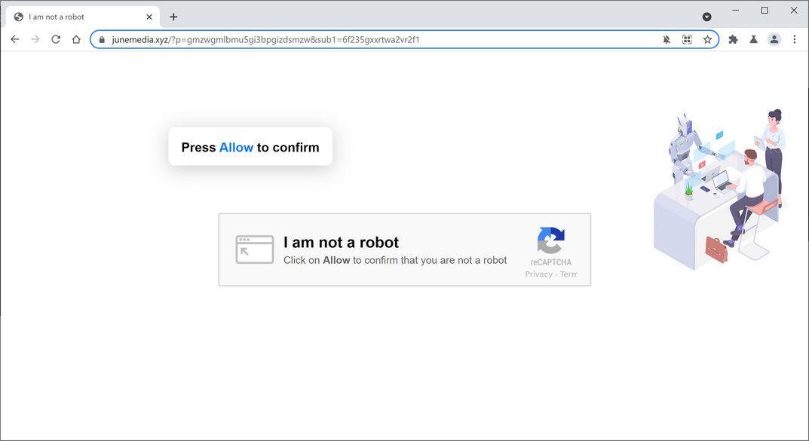The height and width of the screenshot is (441, 809).
Task: Click the site security lock icon
Action: point(102,39)
